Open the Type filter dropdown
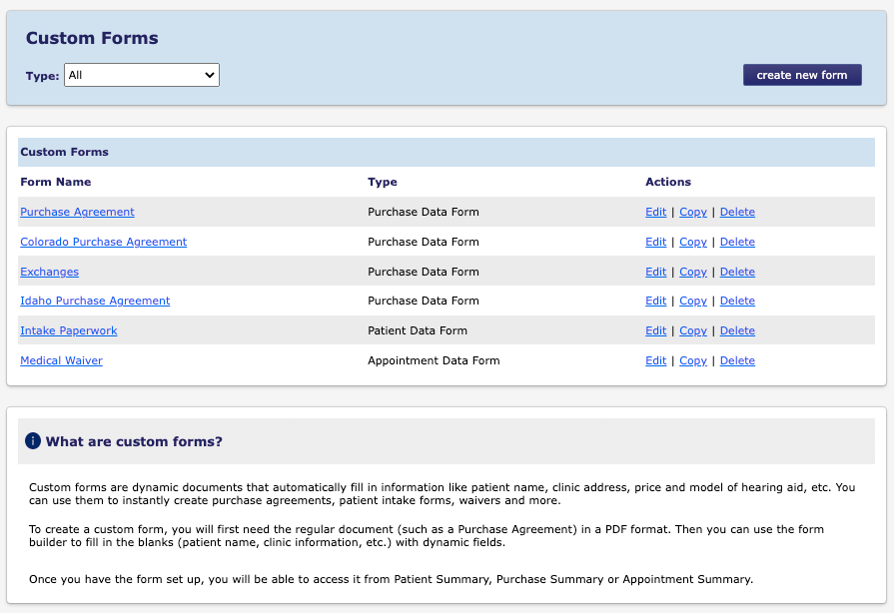The image size is (894, 613). tap(142, 75)
